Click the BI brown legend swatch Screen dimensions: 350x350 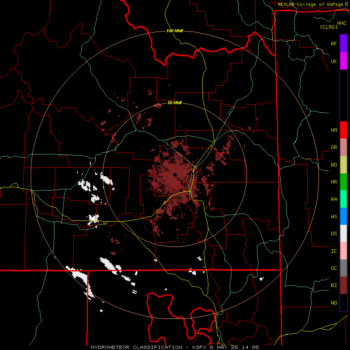pyautogui.click(x=343, y=285)
